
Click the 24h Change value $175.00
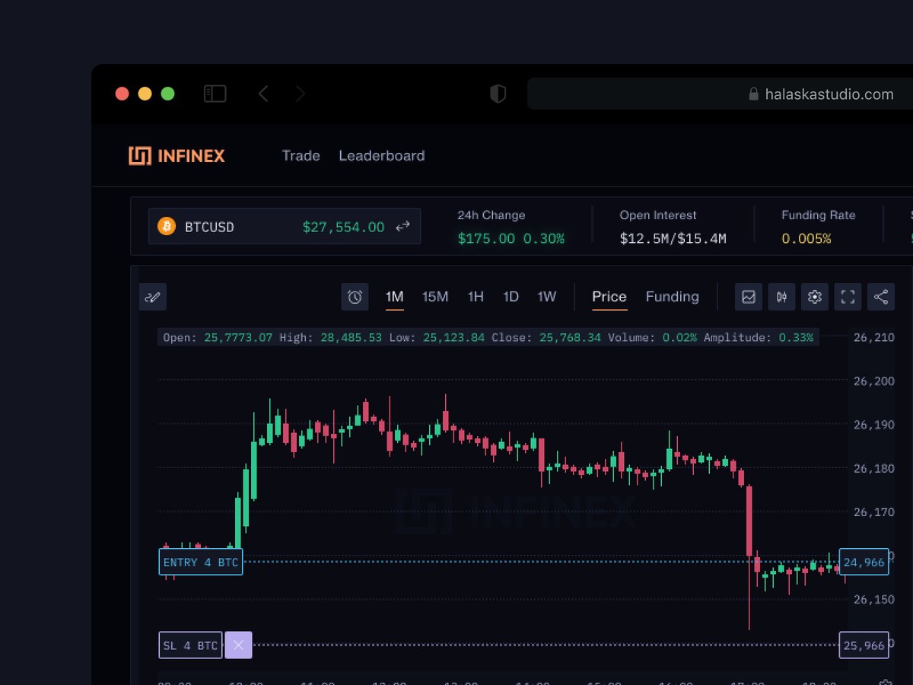[x=486, y=238]
